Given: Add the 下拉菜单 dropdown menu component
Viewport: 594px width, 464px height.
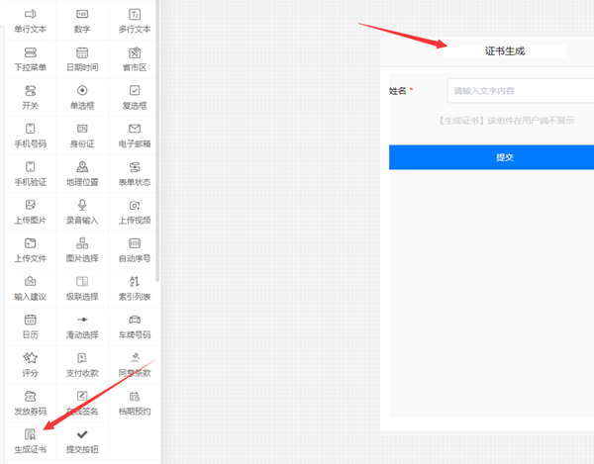Looking at the screenshot, I should click(31, 59).
